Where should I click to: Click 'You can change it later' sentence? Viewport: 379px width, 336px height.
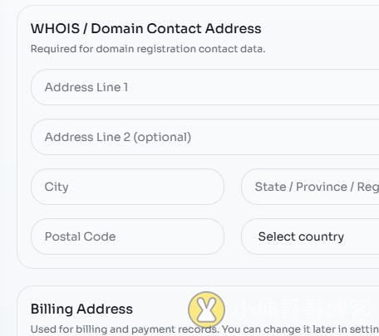[x=300, y=329]
